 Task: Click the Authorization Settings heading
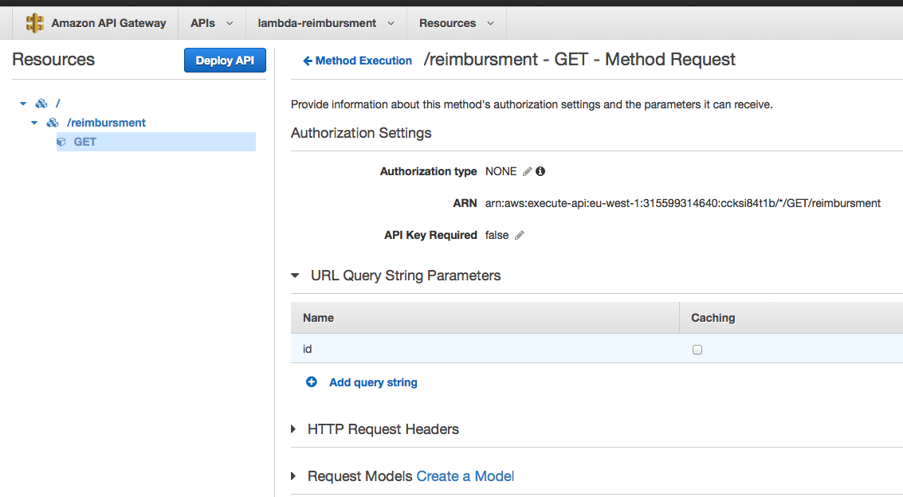[x=361, y=133]
